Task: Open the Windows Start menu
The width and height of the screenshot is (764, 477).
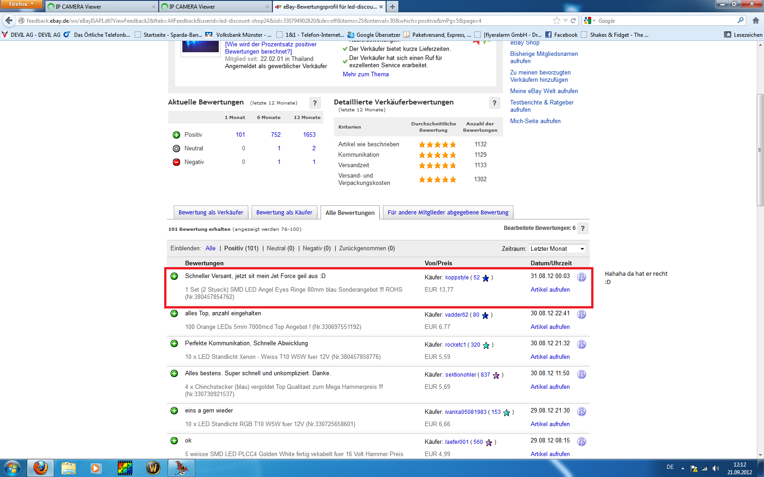Action: pyautogui.click(x=12, y=468)
